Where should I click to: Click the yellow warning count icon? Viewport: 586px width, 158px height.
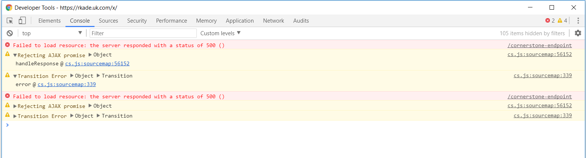(560, 21)
